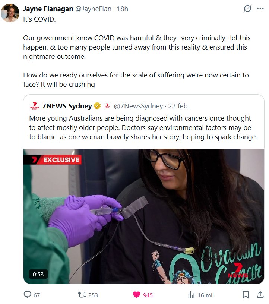Viewport: 269px width, 304px height.
Task: Open the three-dot more options menu
Action: [x=260, y=9]
